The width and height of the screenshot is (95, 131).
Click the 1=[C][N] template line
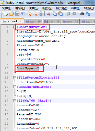coord(25,96)
